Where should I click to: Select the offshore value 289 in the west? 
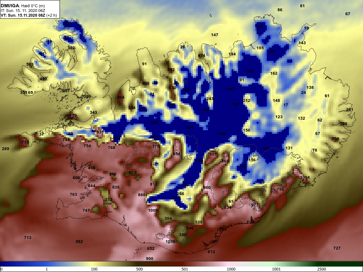click(5, 149)
